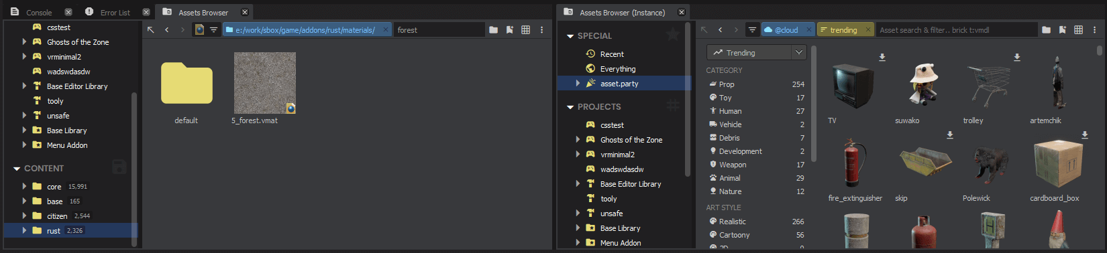Select the trolley asset thumbnail
The height and width of the screenshot is (253, 1107).
coord(990,84)
